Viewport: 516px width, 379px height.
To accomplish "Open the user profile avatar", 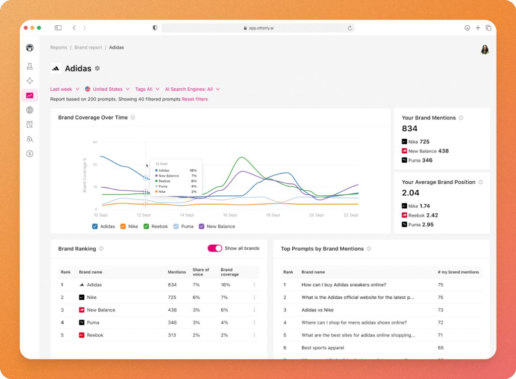I will (x=485, y=49).
